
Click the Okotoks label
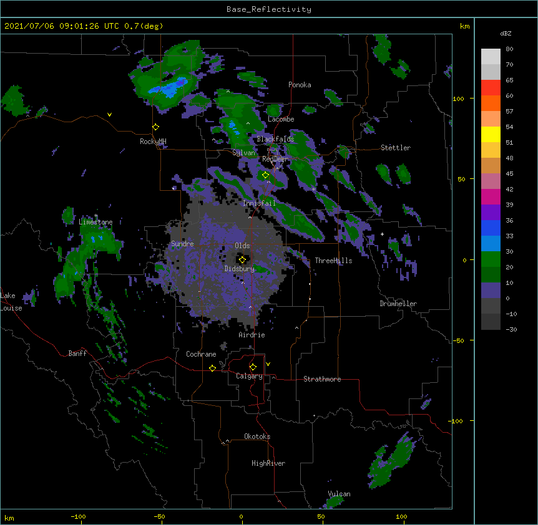pos(257,436)
